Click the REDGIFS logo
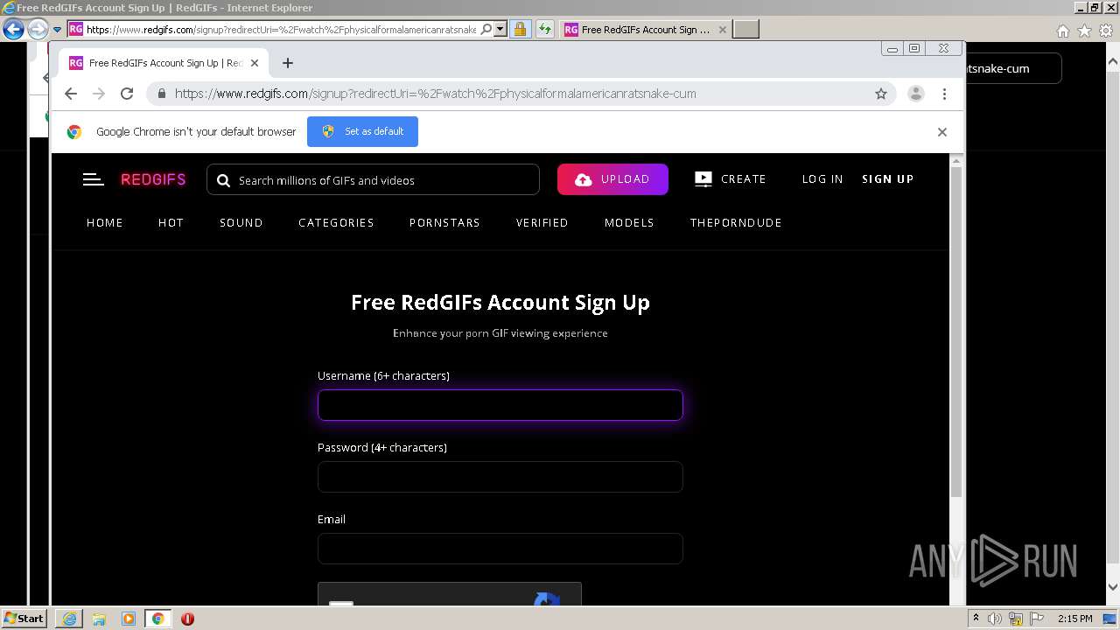Viewport: 1120px width, 630px height. [153, 179]
